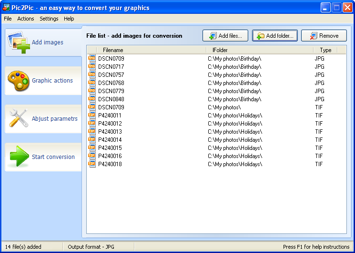This screenshot has width=355, height=253.
Task: Click the Start conversion green arrow icon
Action: [19, 156]
